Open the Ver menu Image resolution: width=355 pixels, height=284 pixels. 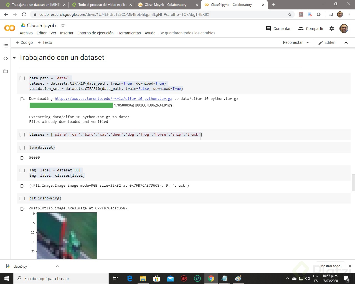pos(53,33)
